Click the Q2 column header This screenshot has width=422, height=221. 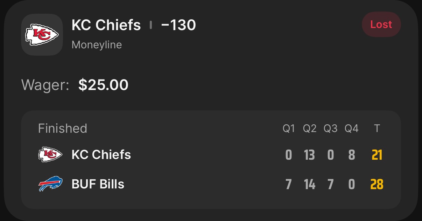coord(310,129)
